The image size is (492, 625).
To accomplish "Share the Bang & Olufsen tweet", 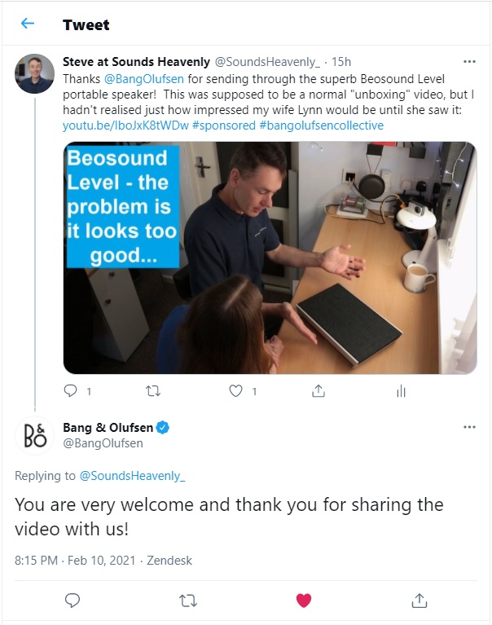I will pos(420,601).
